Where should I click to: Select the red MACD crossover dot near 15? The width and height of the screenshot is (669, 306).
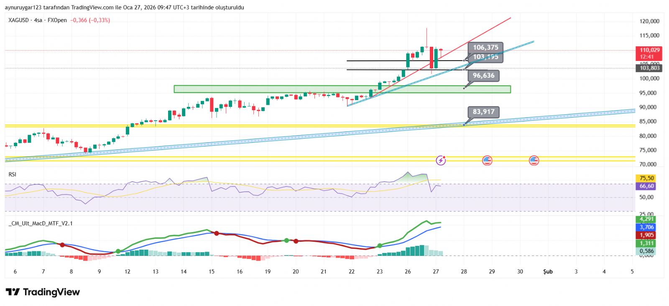tap(217, 233)
